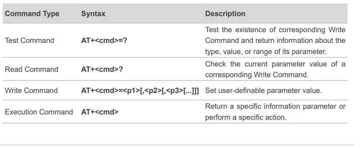Select the Read Command cell
This screenshot has height=148, width=362.
(x=32, y=69)
